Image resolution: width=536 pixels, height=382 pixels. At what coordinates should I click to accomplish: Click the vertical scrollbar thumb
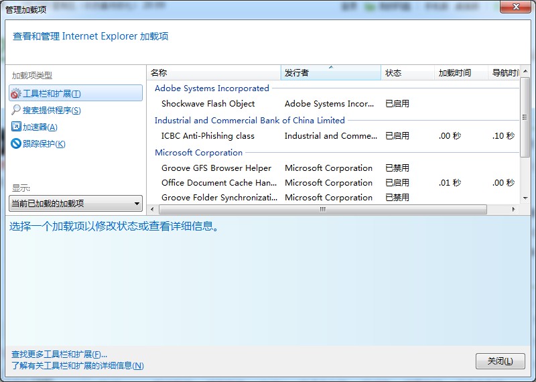click(x=525, y=117)
